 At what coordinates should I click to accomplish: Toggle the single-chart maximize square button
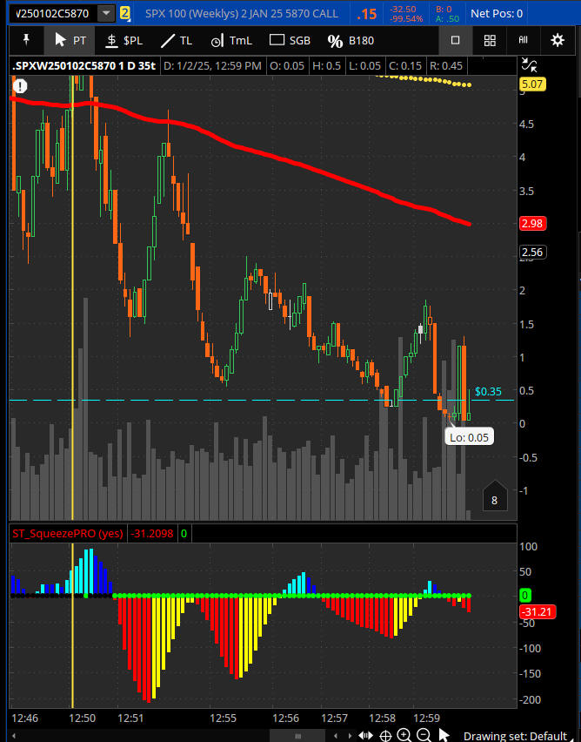tap(455, 40)
